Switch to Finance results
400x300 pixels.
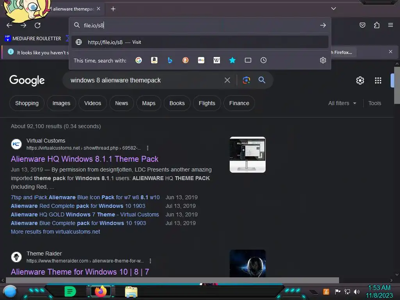[x=239, y=103]
